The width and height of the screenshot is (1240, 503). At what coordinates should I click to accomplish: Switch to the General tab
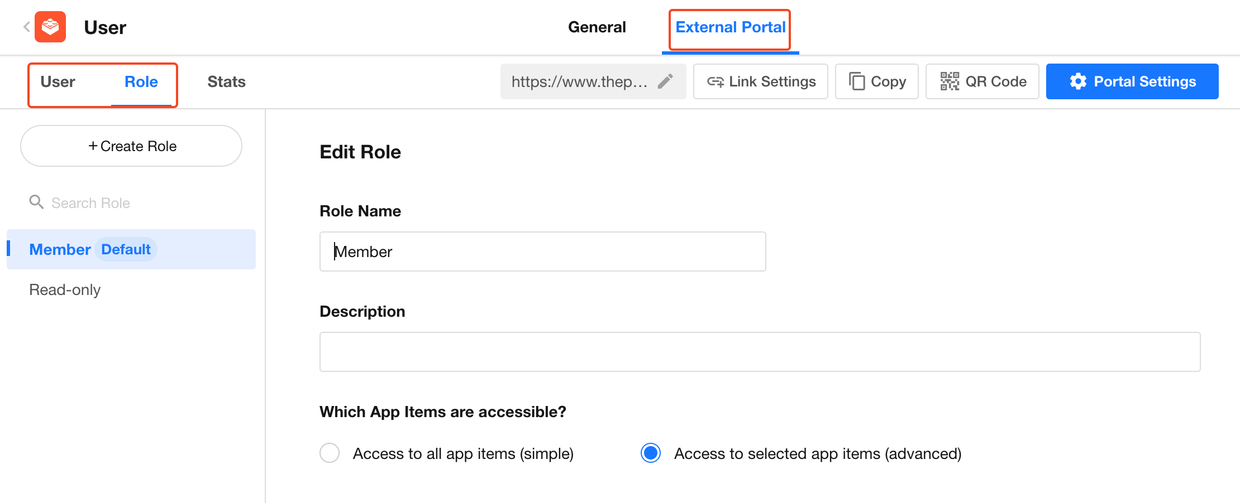point(597,27)
